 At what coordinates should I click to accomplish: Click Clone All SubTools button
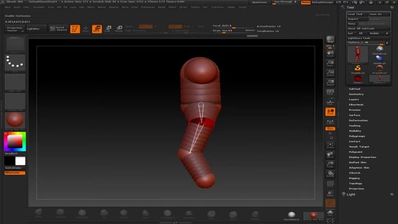pos(369,29)
